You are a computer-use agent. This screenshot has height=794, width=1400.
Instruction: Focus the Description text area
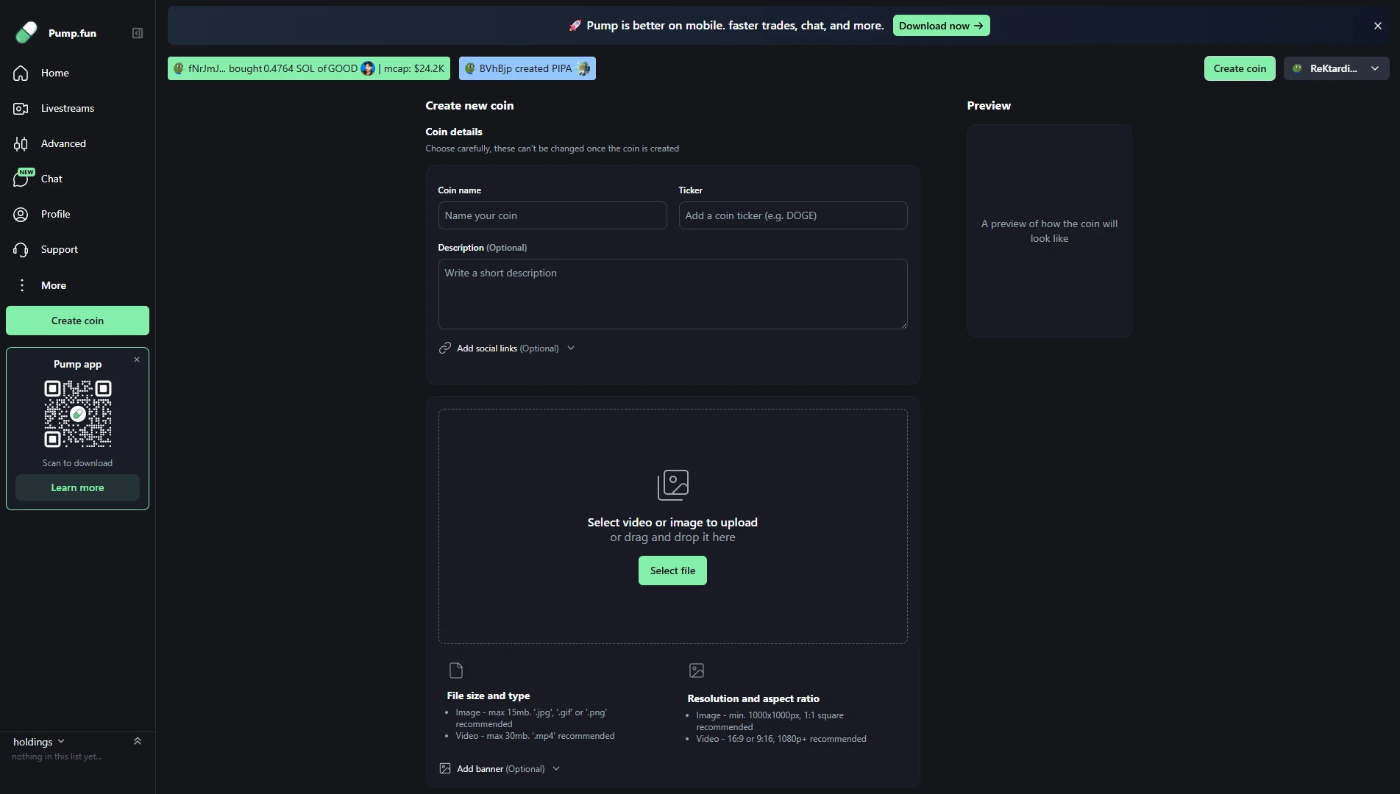click(672, 294)
